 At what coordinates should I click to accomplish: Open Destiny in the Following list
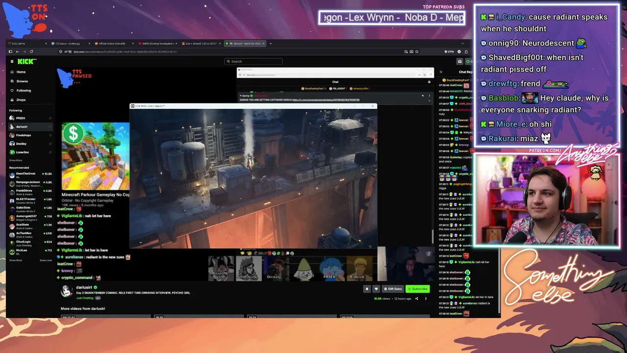[30, 144]
